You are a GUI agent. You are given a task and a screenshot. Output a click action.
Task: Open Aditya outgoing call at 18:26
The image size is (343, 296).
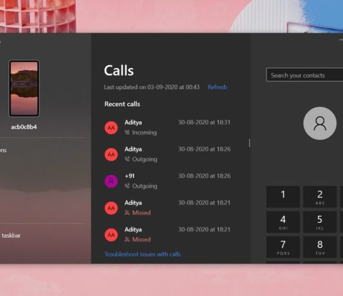tap(168, 154)
